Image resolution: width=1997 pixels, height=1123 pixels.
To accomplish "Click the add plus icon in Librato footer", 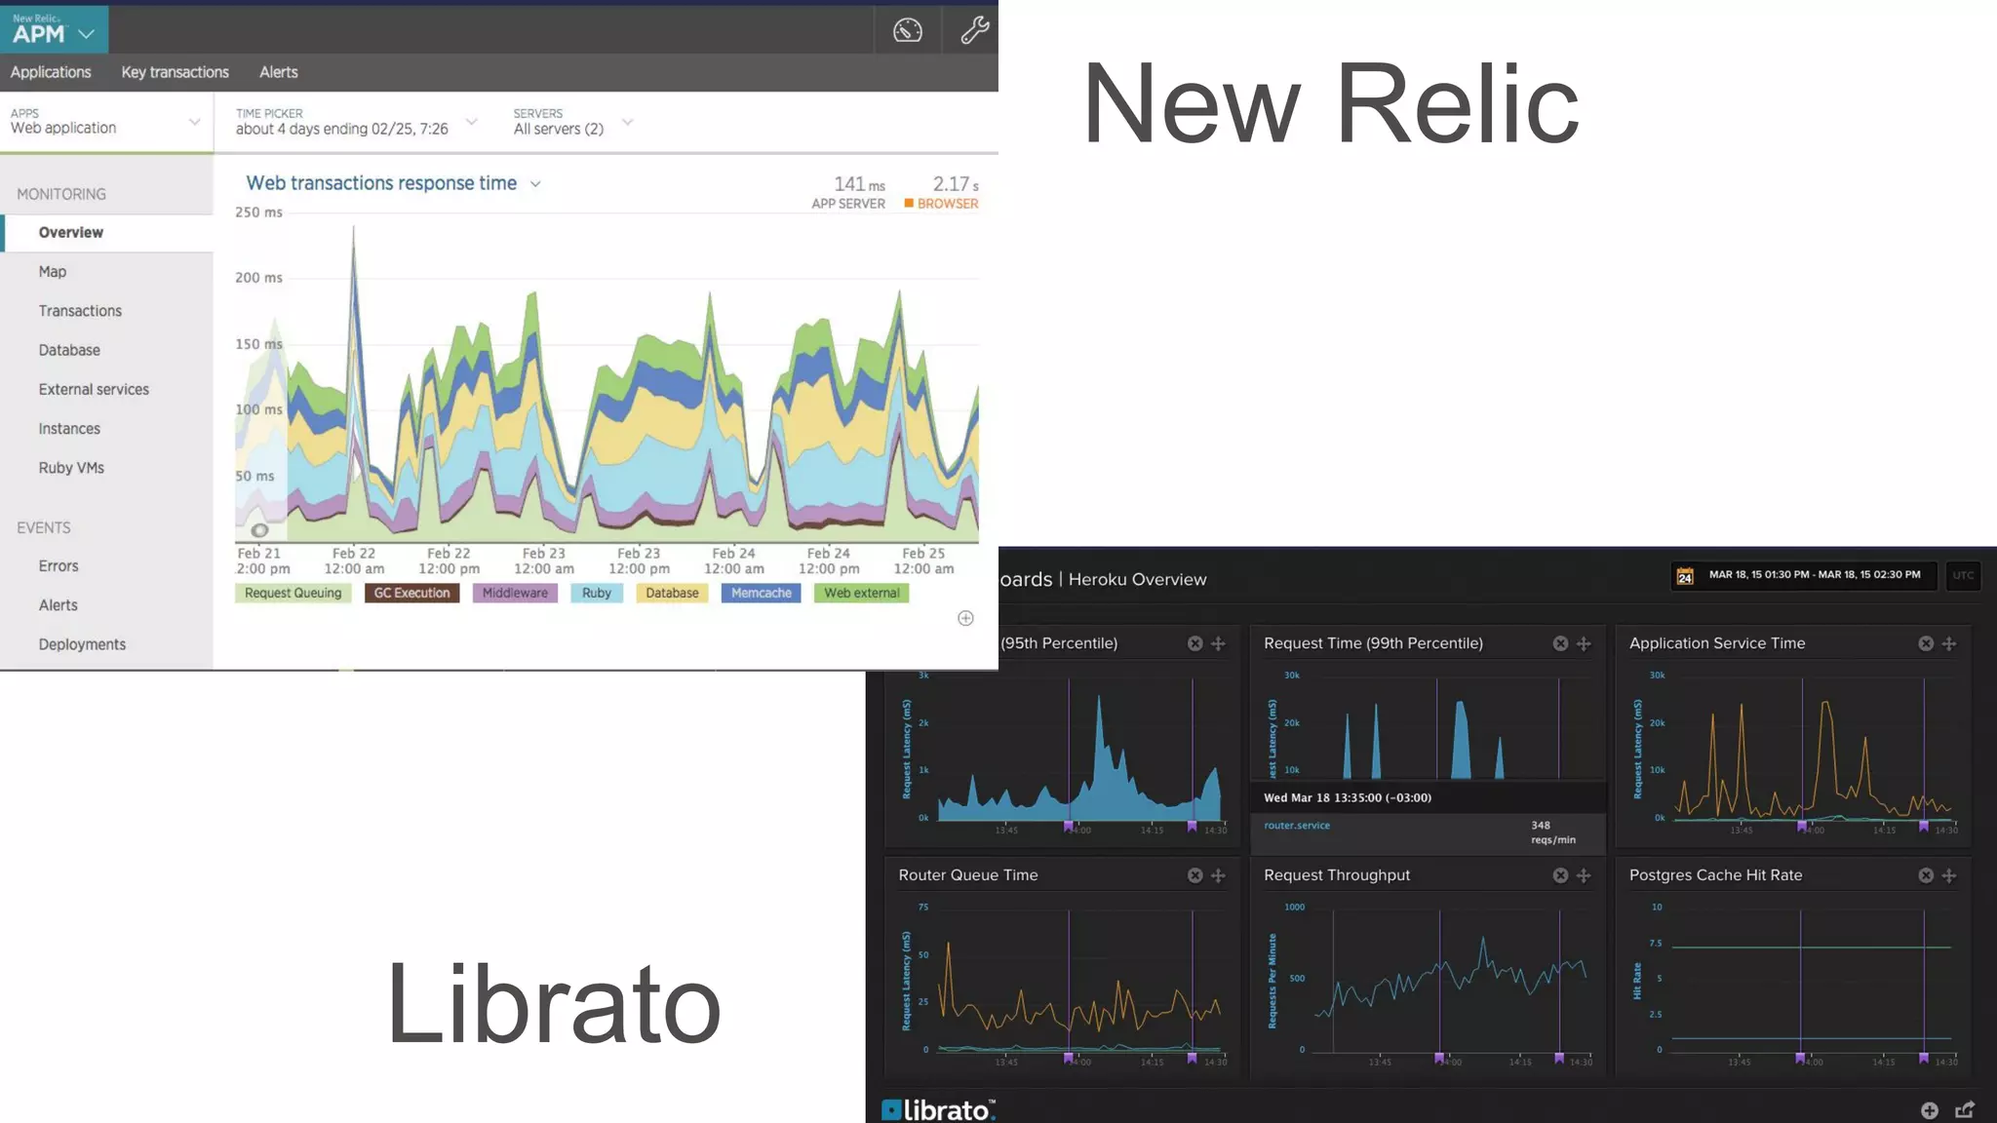I will coord(1930,1110).
